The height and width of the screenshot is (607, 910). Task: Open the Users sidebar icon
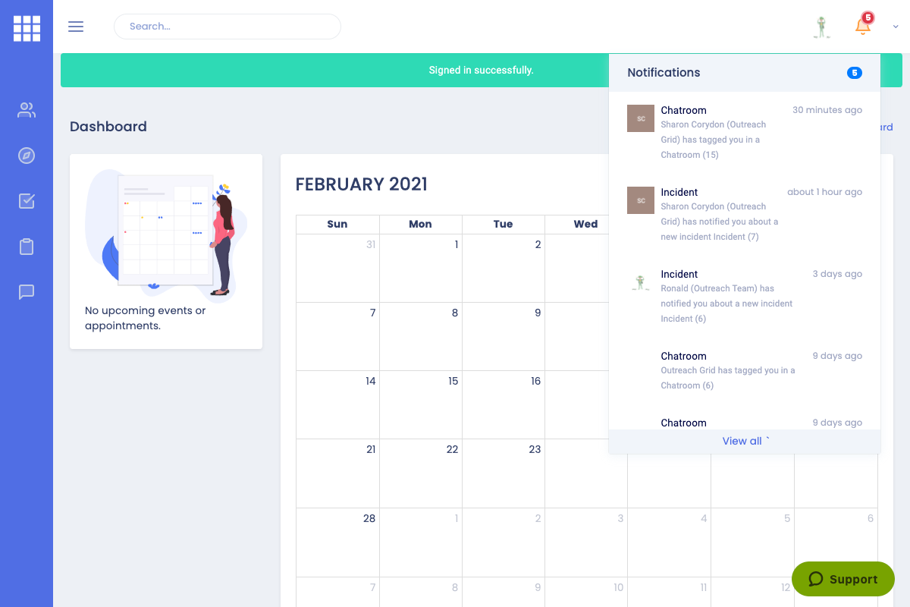click(x=27, y=110)
